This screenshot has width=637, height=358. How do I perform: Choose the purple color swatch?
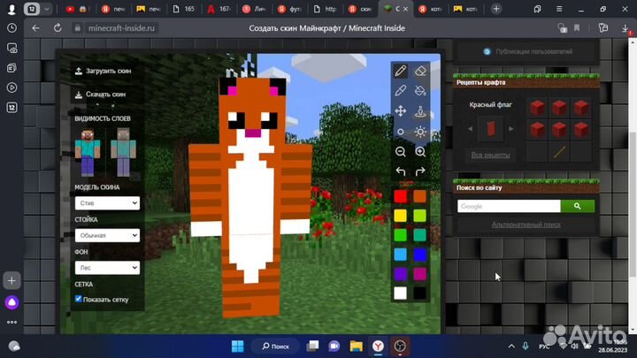point(400,274)
